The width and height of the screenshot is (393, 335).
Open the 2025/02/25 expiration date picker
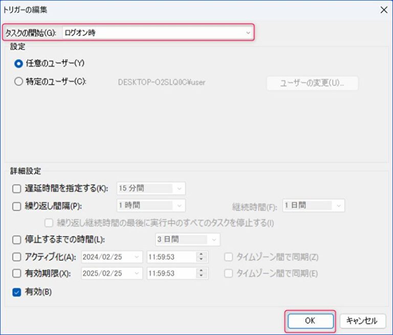136,274
